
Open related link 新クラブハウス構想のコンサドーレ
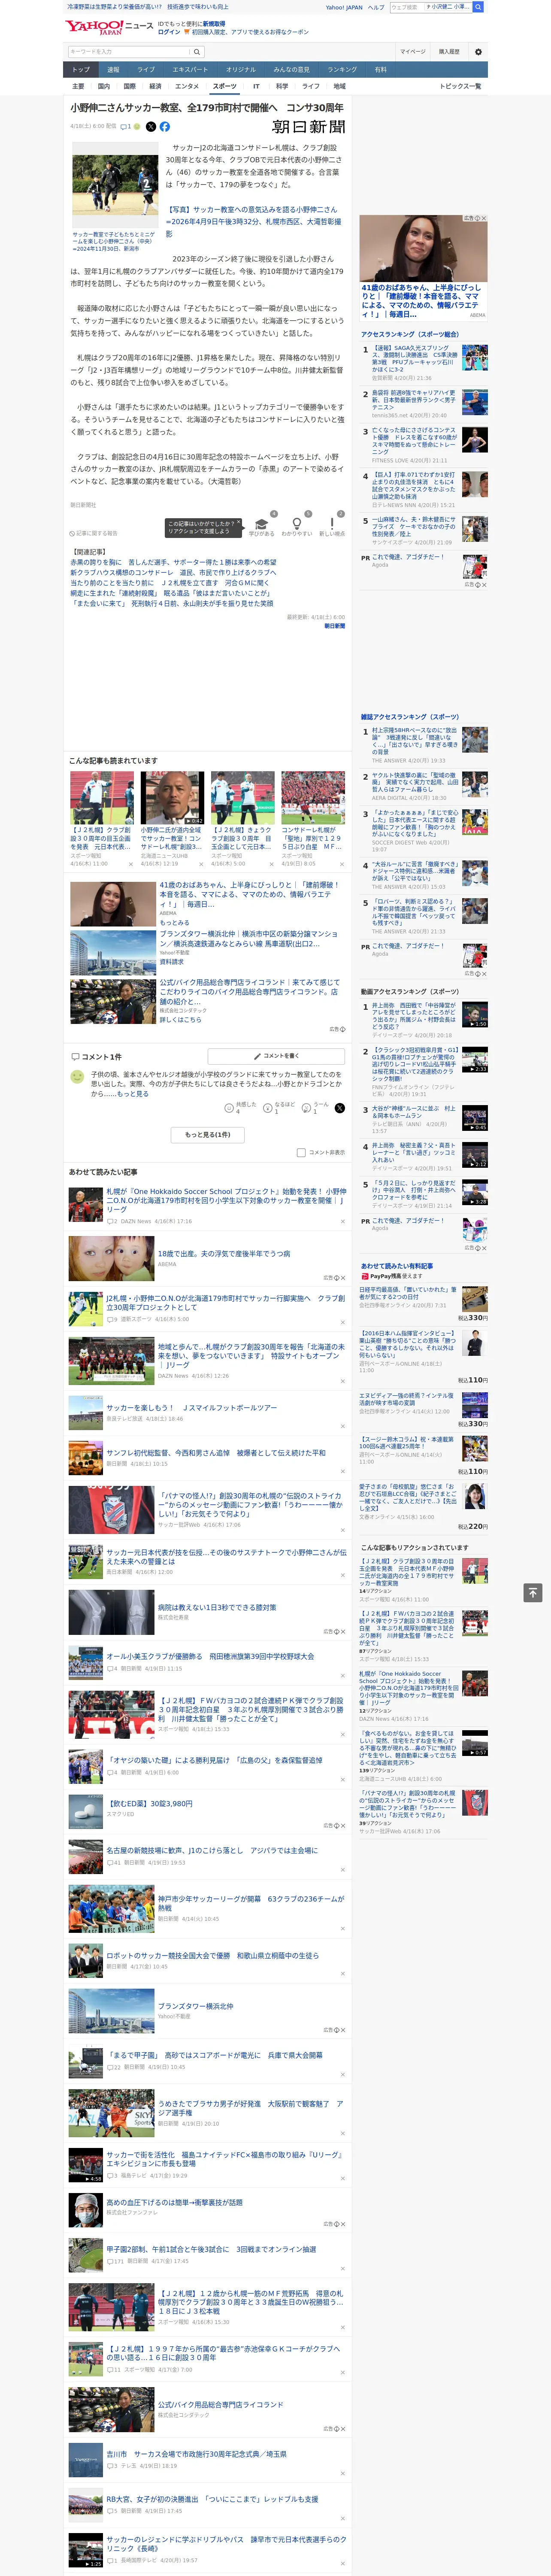click(173, 573)
